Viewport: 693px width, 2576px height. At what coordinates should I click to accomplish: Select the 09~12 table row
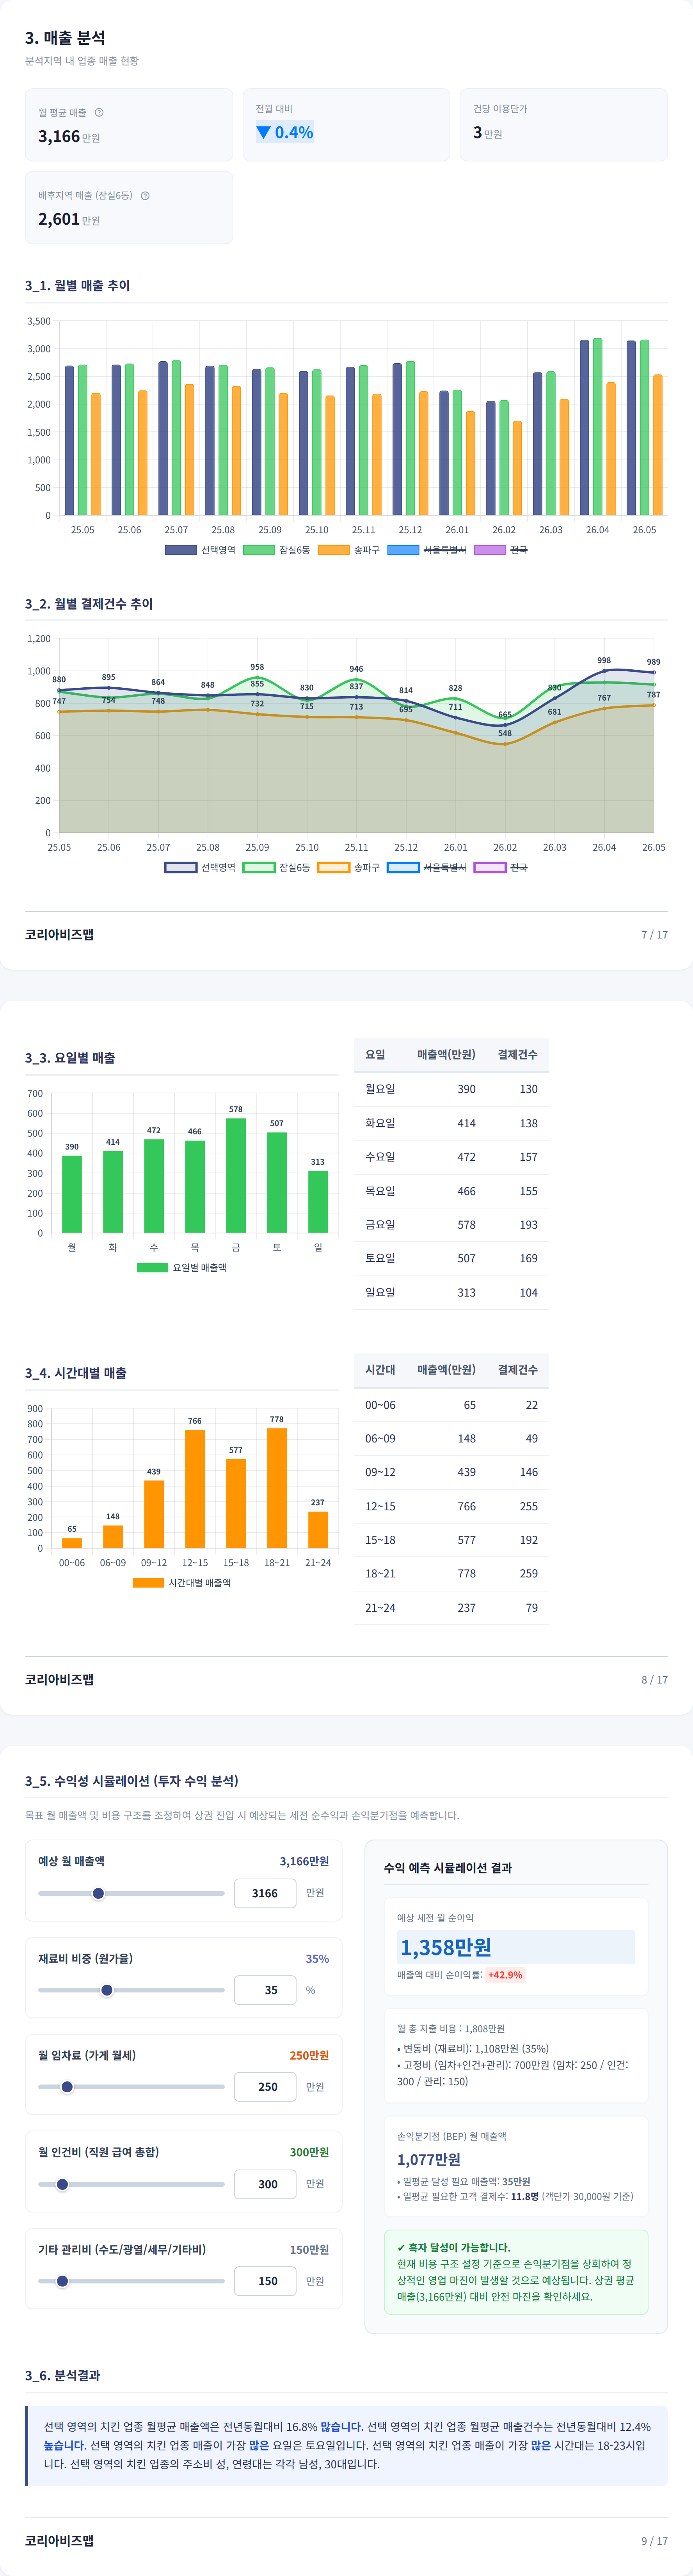451,1472
